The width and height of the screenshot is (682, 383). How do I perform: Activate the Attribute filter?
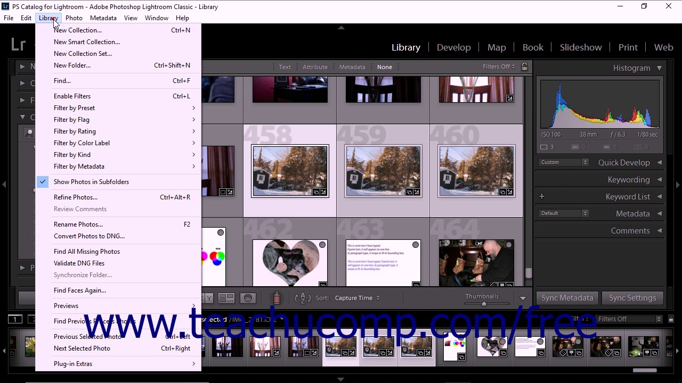click(x=315, y=67)
